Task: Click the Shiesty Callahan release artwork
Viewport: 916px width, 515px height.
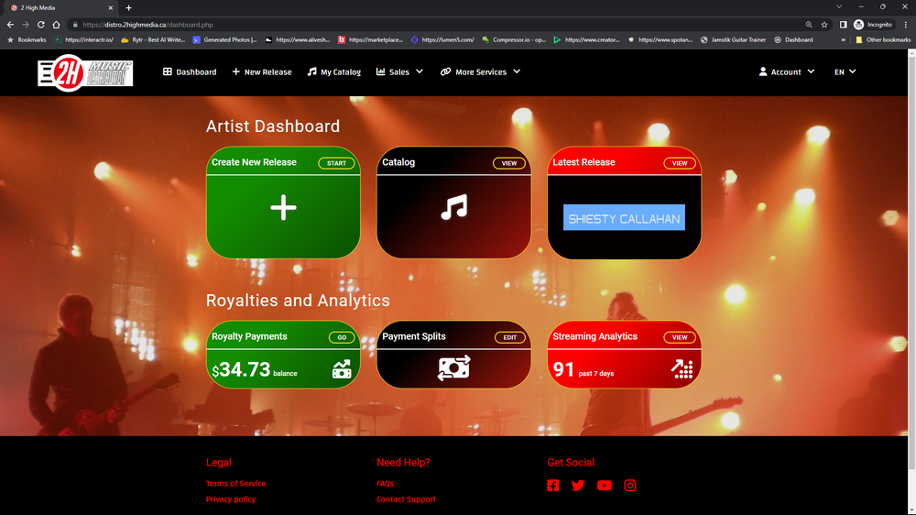Action: 624,217
